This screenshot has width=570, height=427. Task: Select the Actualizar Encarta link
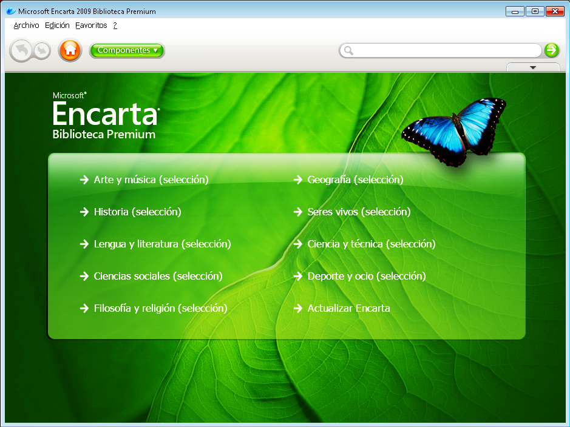[x=349, y=308]
